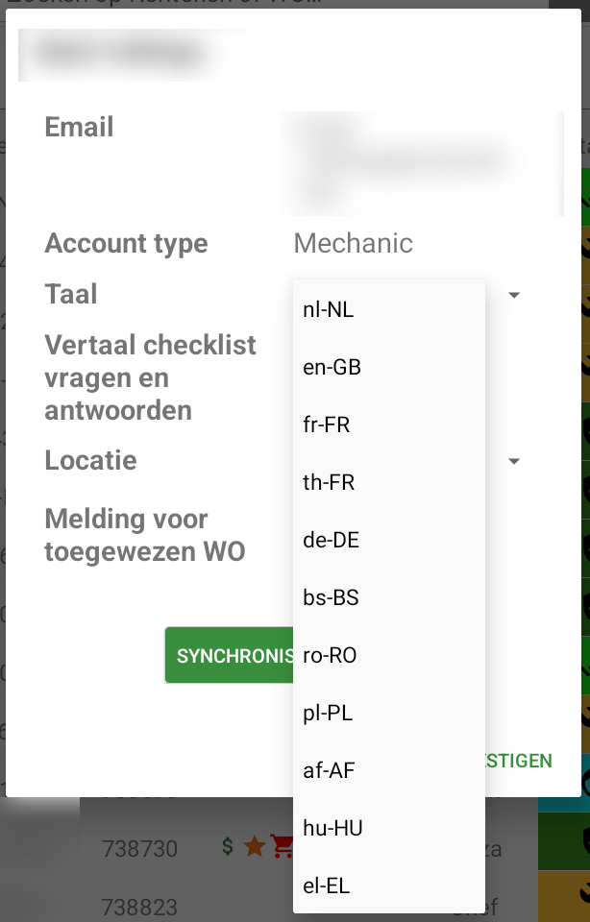Viewport: 590px width, 922px height.
Task: Choose pl-PL language option
Action: click(328, 713)
